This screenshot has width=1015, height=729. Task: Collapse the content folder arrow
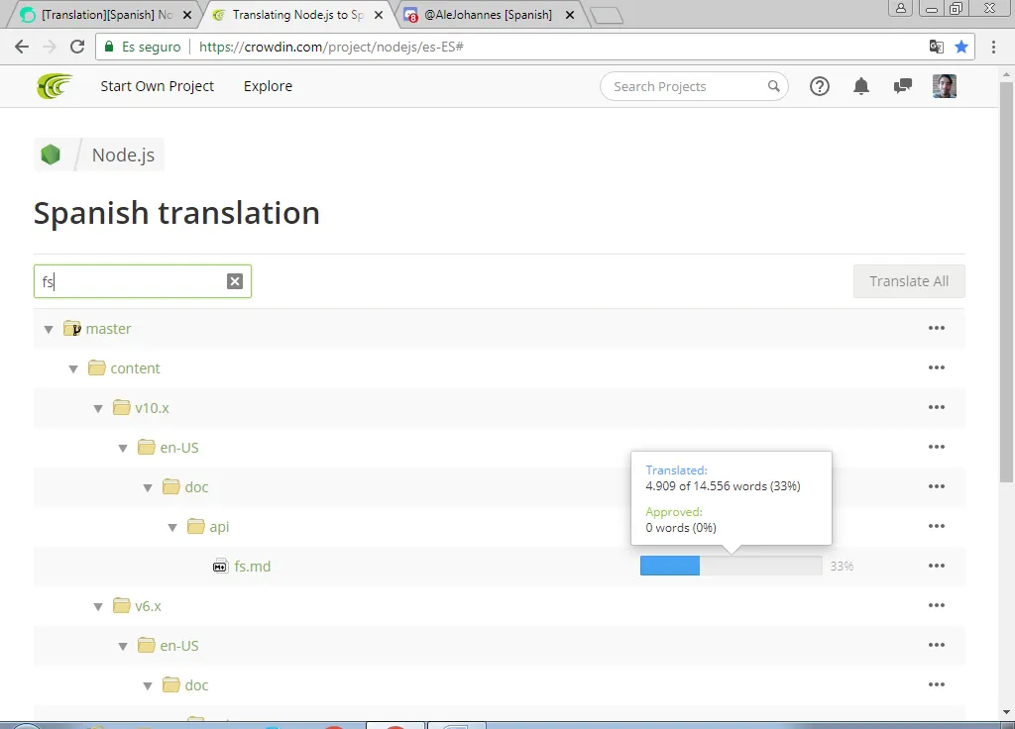[x=73, y=368]
